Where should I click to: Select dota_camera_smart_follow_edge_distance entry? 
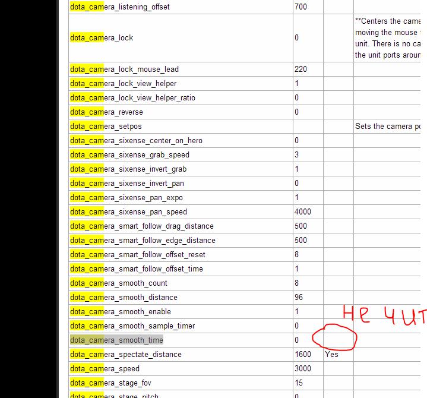143,240
